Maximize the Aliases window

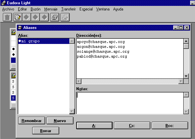181,28
